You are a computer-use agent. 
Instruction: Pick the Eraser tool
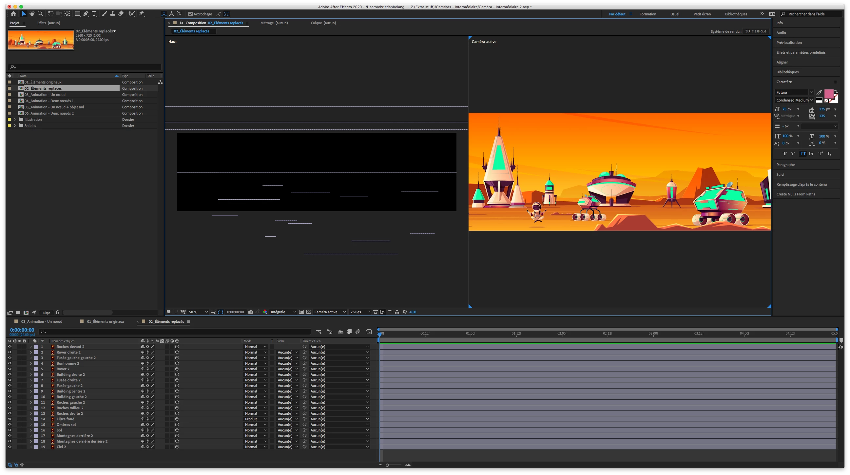pyautogui.click(x=121, y=13)
